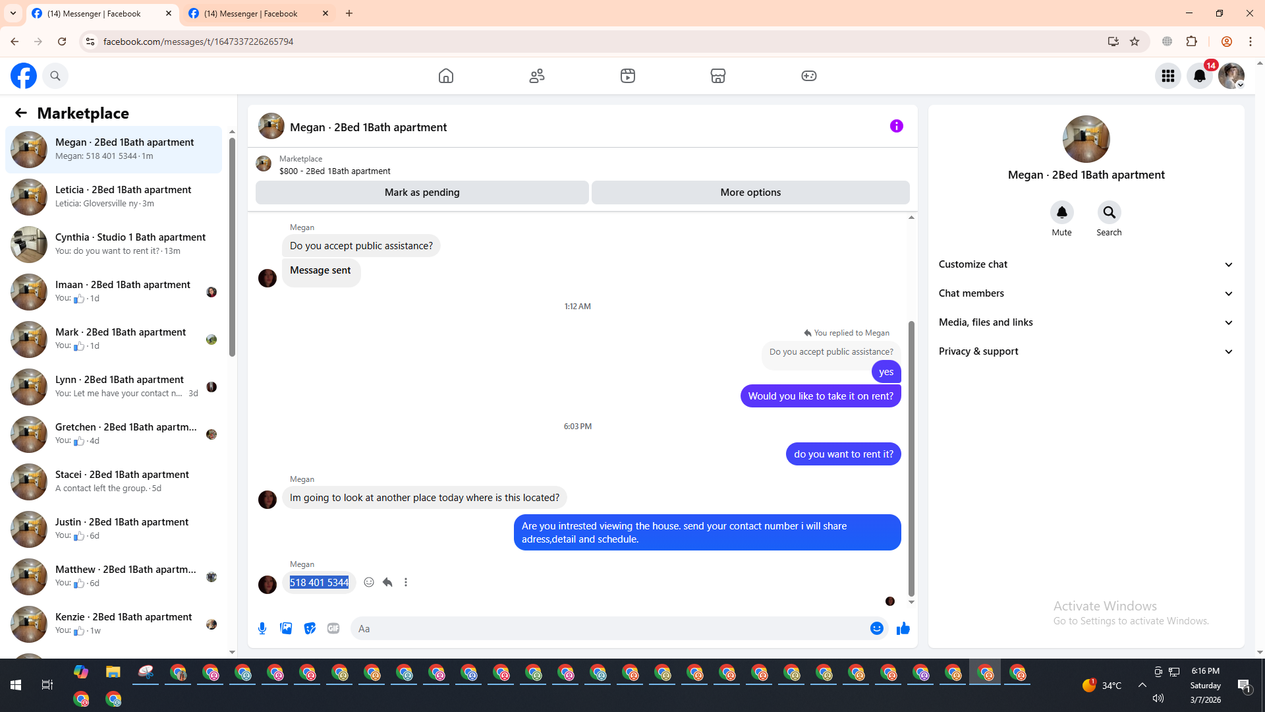Open the Friends icon
Viewport: 1265px width, 712px height.
(537, 76)
